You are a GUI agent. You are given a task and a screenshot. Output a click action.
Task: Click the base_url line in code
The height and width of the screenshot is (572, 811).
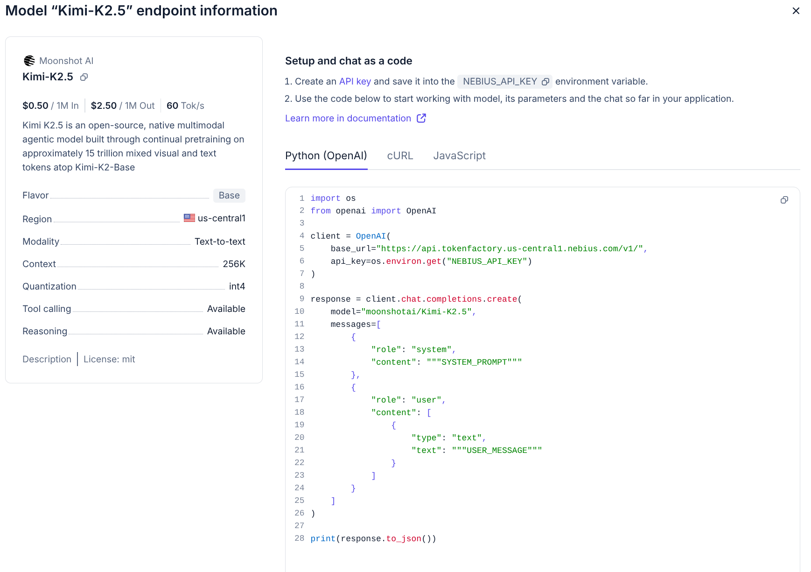488,248
